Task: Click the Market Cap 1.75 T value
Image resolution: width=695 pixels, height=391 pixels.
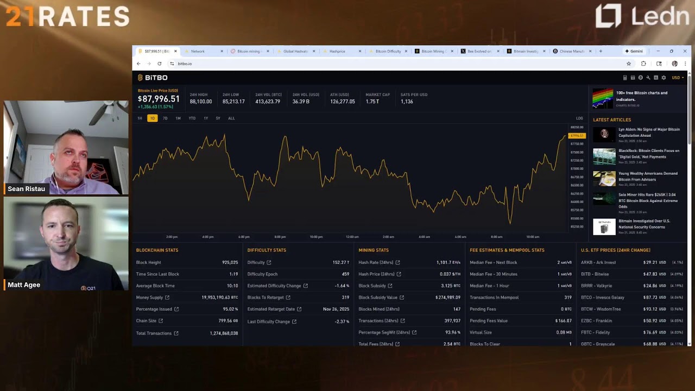Action: tap(372, 102)
